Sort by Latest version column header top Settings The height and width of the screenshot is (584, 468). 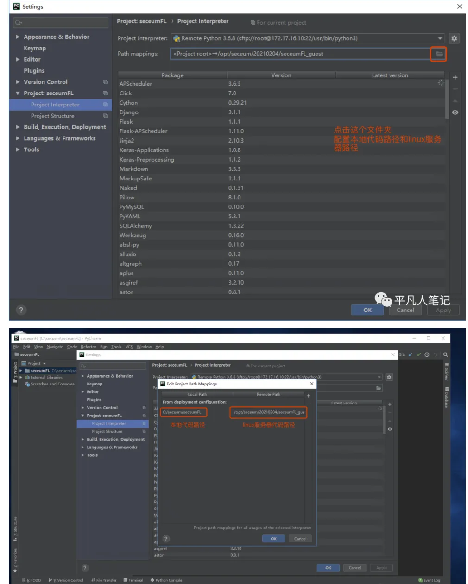click(390, 75)
